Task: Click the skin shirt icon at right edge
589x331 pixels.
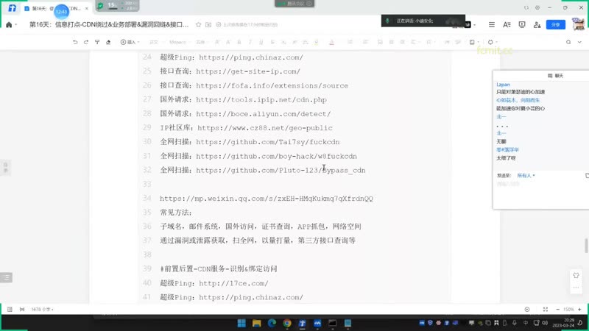Action: (x=576, y=275)
